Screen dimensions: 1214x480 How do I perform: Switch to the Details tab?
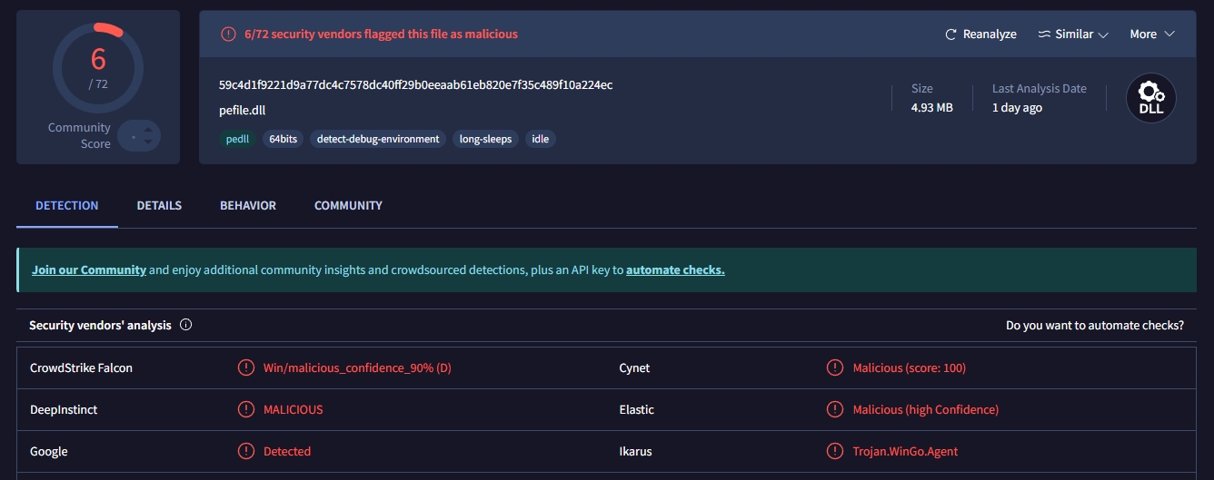159,206
